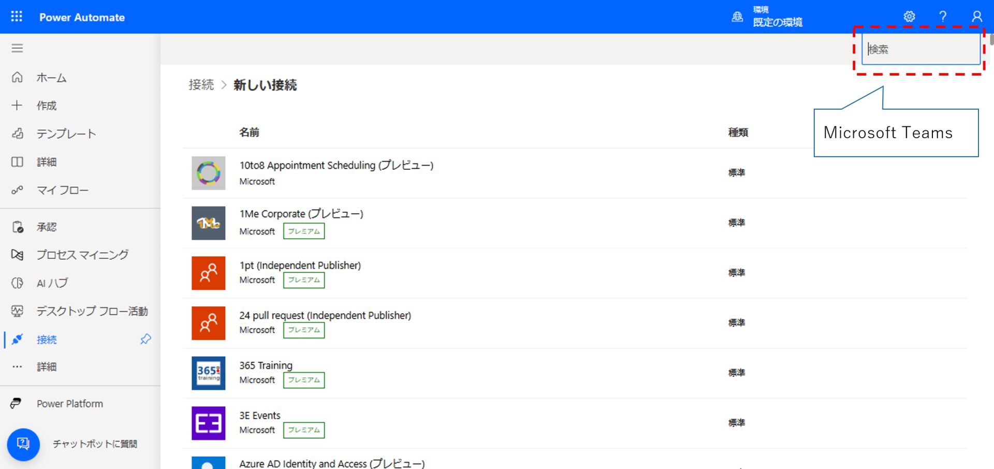
Task: Select the 365 Training connector icon
Action: point(208,373)
